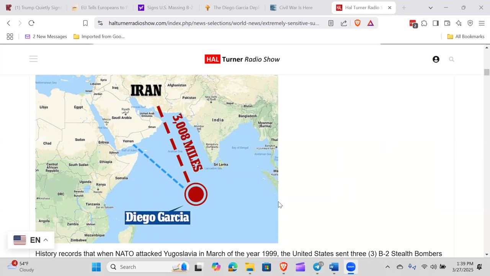Viewport: 490px width, 276px height.
Task: Click the Hal Turner Radio Show logo
Action: click(242, 59)
